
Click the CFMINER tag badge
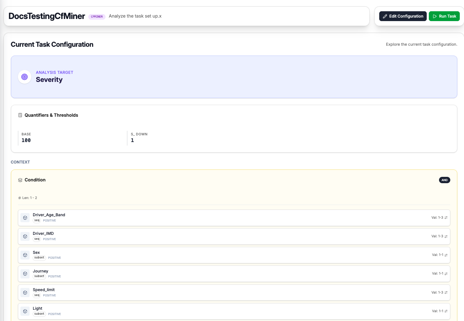tap(97, 17)
